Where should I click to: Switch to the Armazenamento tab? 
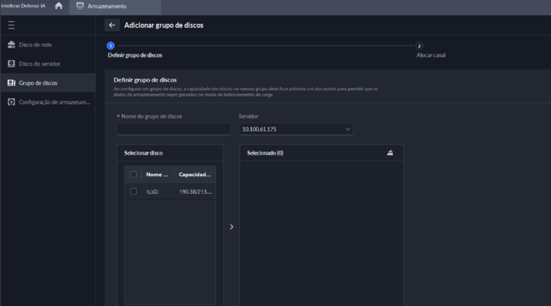coord(107,6)
